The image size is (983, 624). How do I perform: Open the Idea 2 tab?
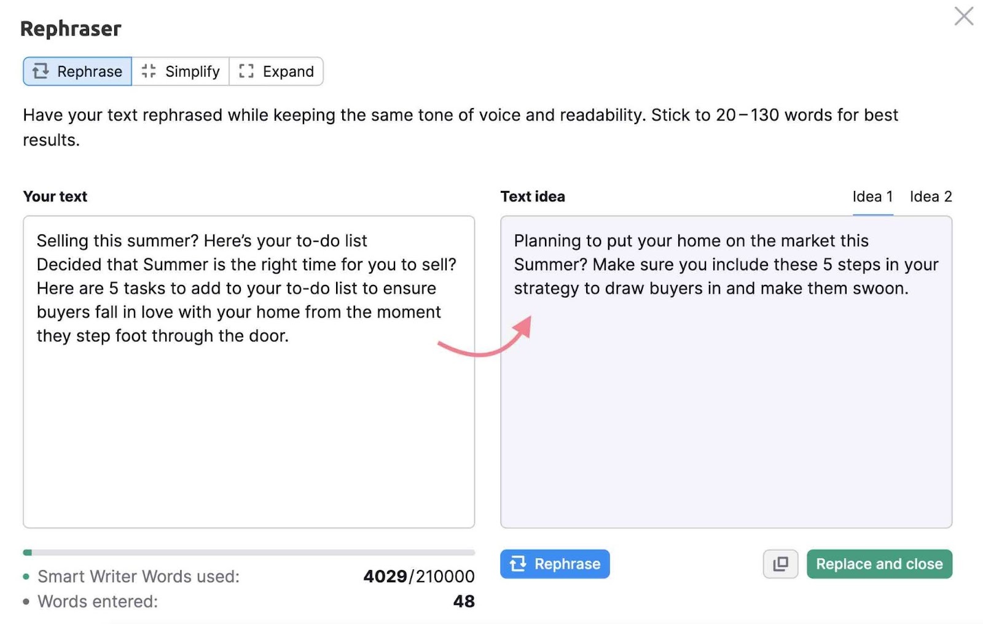(x=931, y=197)
